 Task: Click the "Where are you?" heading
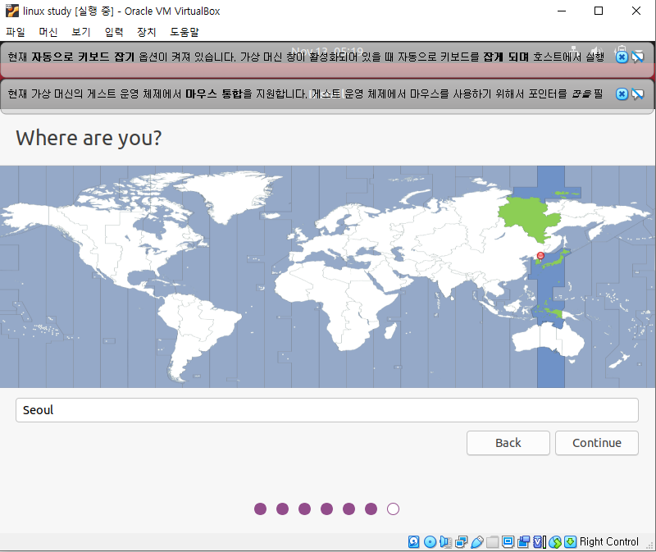pyautogui.click(x=89, y=138)
